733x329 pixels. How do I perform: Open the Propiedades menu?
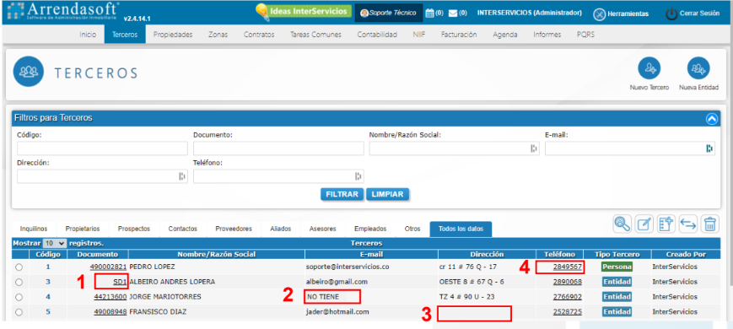(173, 35)
